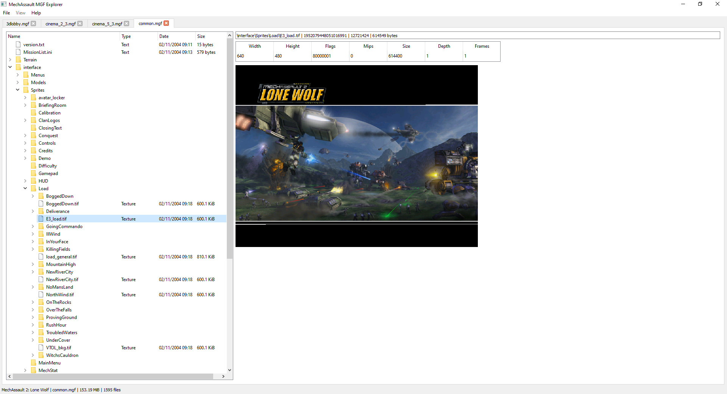Click the tree's vertical scrollbar down arrow
The image size is (727, 394).
coord(229,370)
